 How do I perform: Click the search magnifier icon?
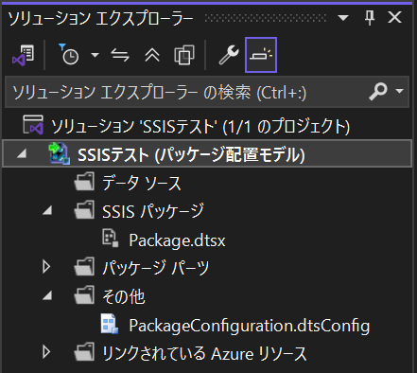377,92
